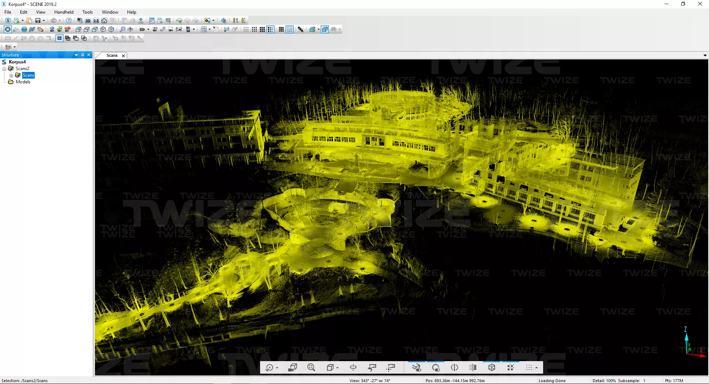
Task: Expand the Scans tree node
Action: point(11,75)
